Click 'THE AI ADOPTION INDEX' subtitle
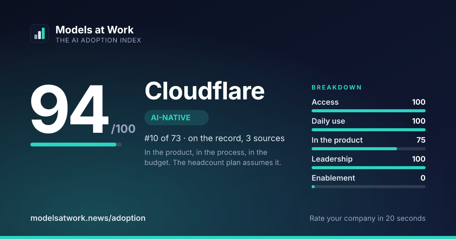 [98, 40]
